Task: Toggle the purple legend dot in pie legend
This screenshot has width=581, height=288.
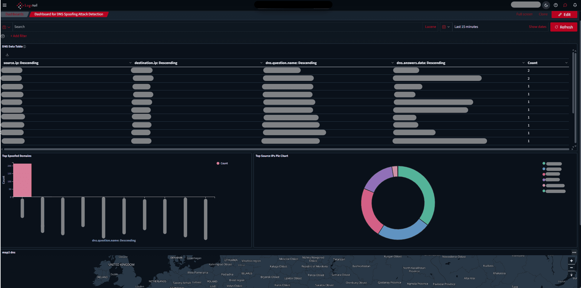Action: 544,180
